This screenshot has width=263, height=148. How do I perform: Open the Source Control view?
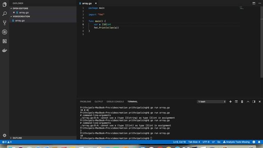5,23
